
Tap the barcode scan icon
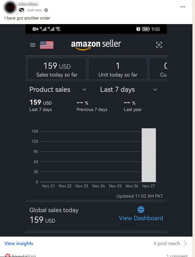point(159,45)
